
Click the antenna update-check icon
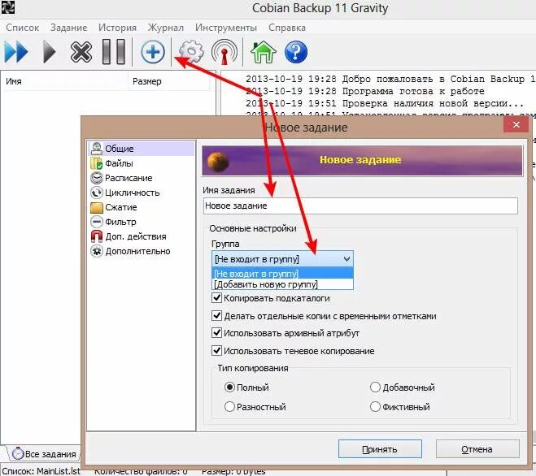point(224,52)
